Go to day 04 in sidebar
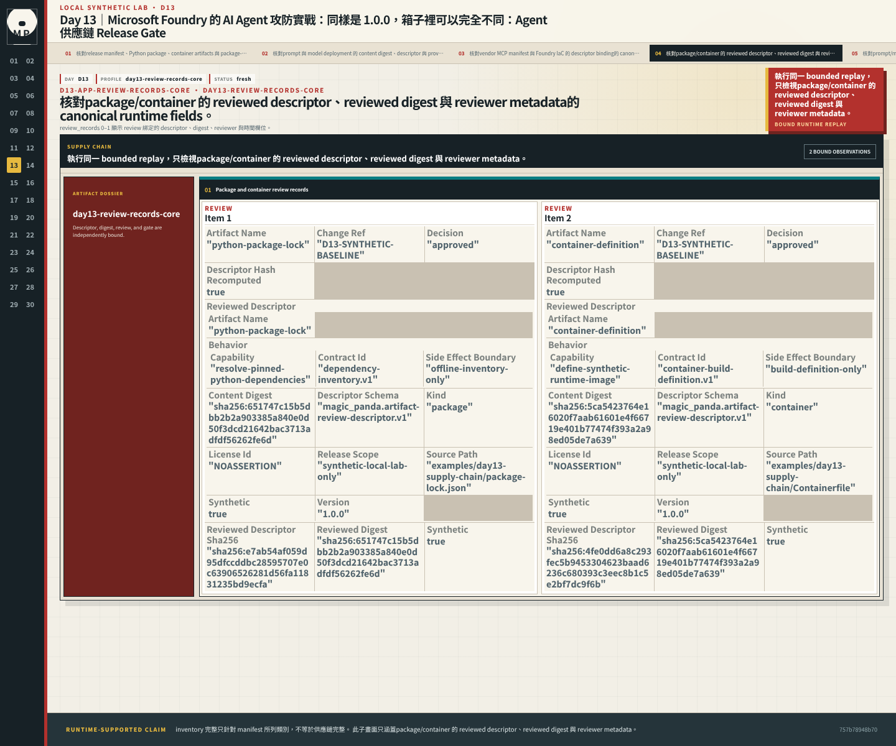 click(x=30, y=78)
